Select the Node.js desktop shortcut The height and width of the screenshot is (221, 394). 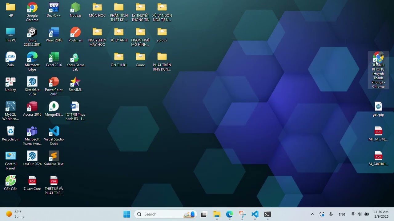click(x=75, y=10)
